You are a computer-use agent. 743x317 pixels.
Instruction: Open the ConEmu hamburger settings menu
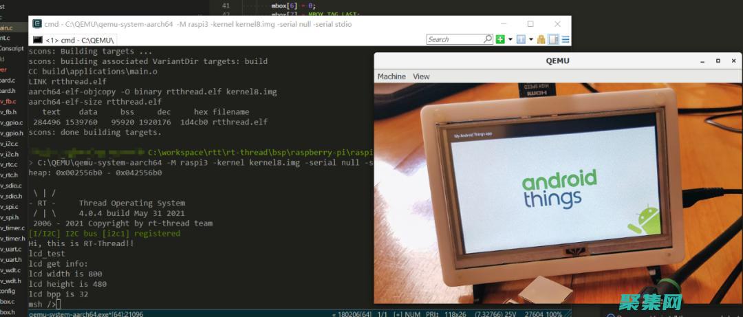pos(565,40)
